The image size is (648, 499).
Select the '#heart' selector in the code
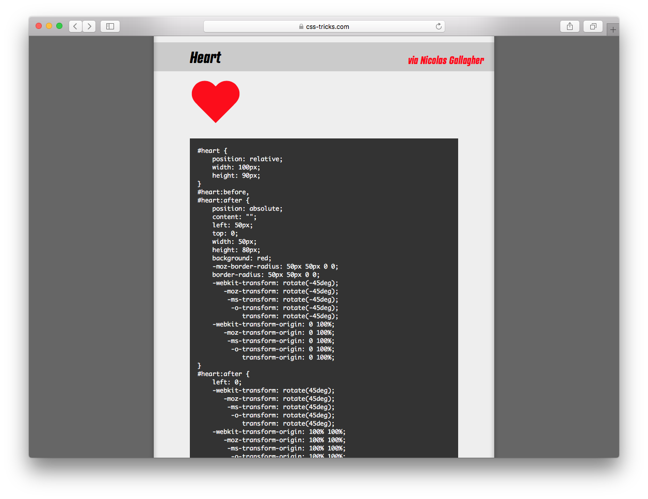[x=208, y=150]
